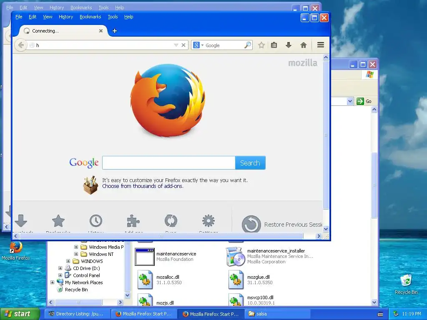Open bookmarks list icon in toolbar

pyautogui.click(x=274, y=45)
